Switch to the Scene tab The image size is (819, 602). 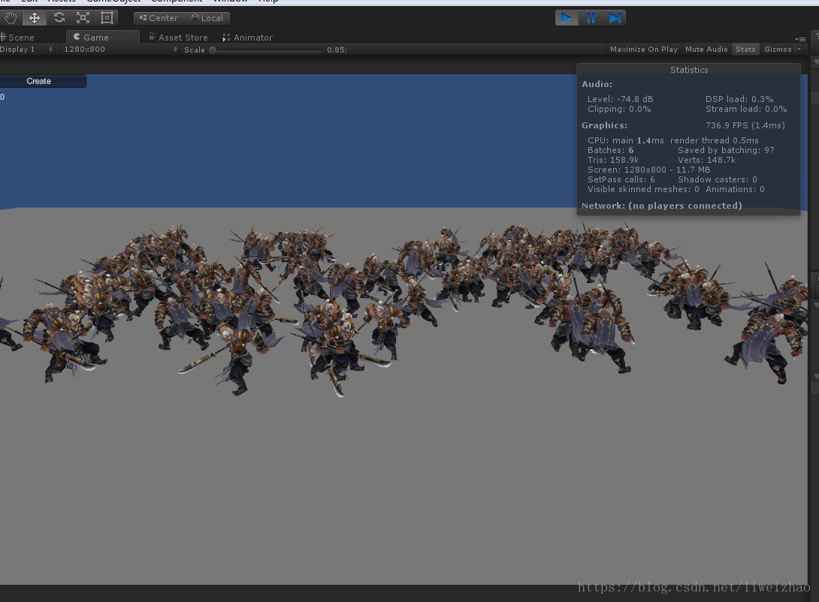(18, 38)
